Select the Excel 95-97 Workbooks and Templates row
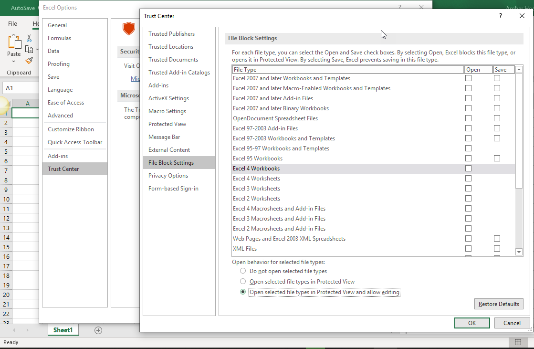The image size is (534, 349). (373, 148)
